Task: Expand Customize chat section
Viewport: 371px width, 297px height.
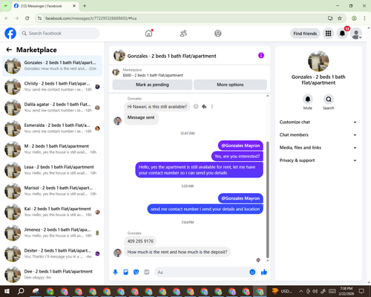Action: coord(318,122)
